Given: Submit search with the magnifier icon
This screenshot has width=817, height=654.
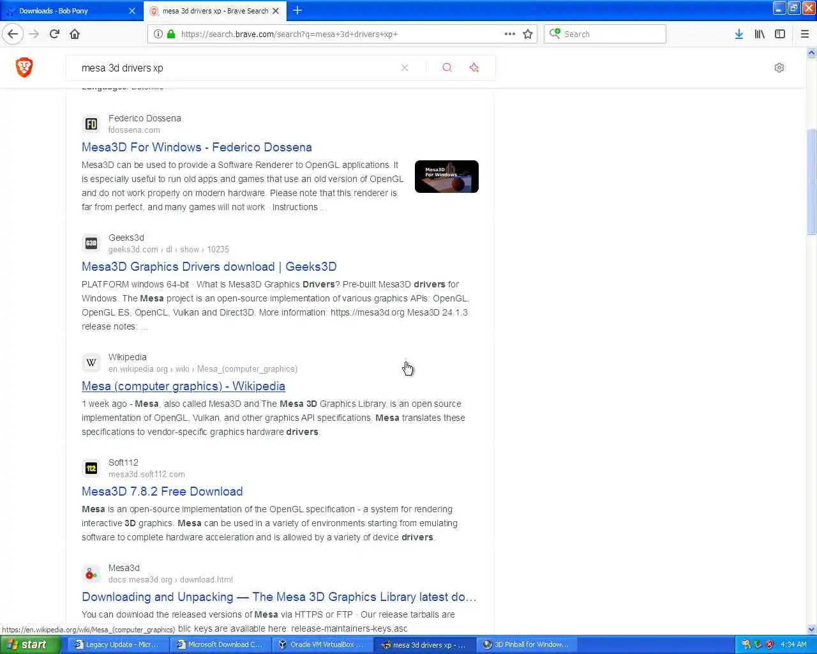Looking at the screenshot, I should coord(447,68).
